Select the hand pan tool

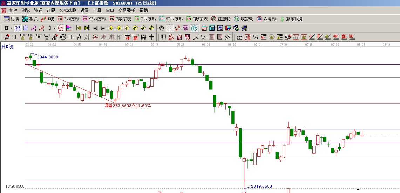(x=161, y=28)
